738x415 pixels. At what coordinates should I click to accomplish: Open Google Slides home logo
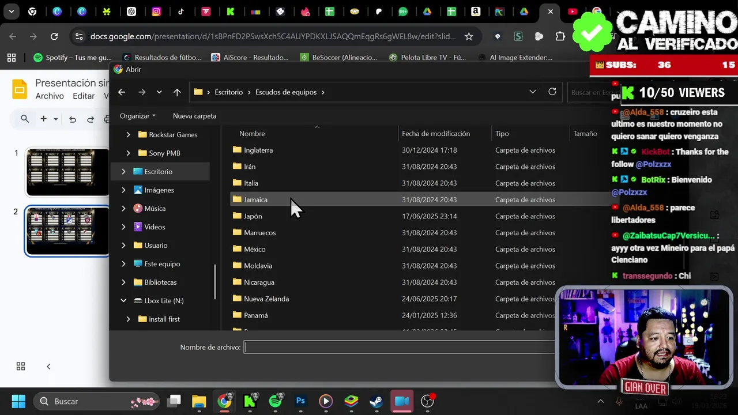click(x=20, y=89)
